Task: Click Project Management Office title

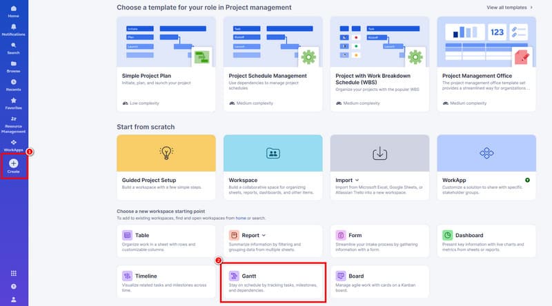Action: [477, 76]
